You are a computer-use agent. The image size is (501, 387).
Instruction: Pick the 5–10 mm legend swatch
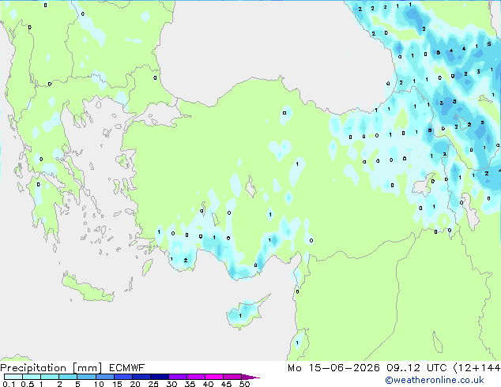[x=86, y=377]
